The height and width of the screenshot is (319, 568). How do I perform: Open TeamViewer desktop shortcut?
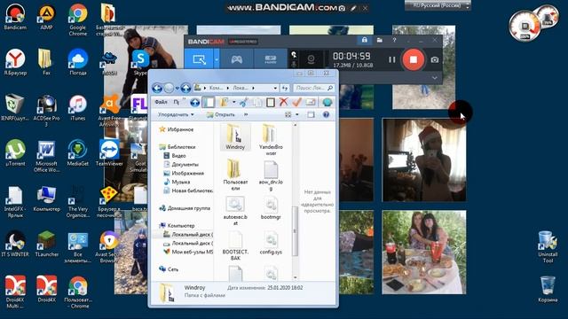(x=109, y=153)
